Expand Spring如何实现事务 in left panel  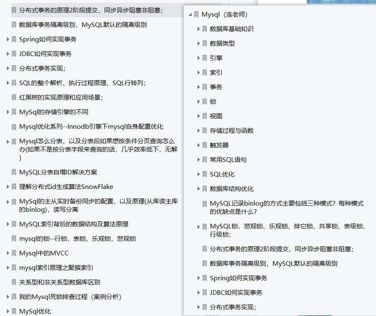(8, 39)
